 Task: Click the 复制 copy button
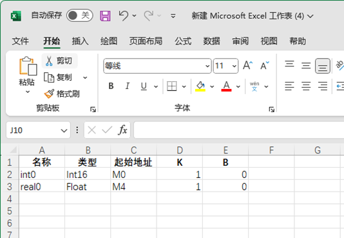click(x=59, y=77)
